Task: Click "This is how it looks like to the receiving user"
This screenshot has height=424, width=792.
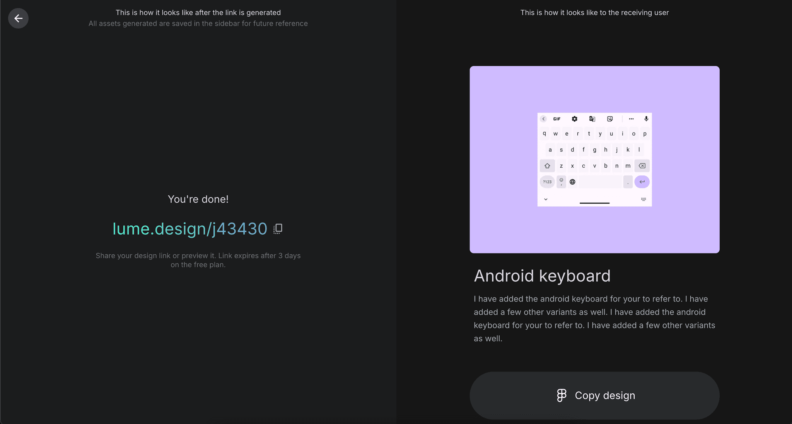Action: (594, 12)
